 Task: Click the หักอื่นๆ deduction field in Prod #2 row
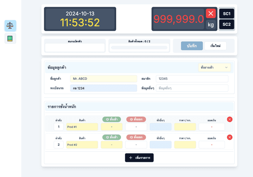point(160,145)
